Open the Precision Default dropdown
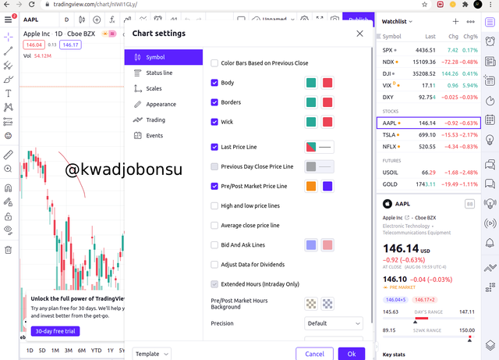Screen dimensions: 499x360 pyautogui.click(x=334, y=323)
